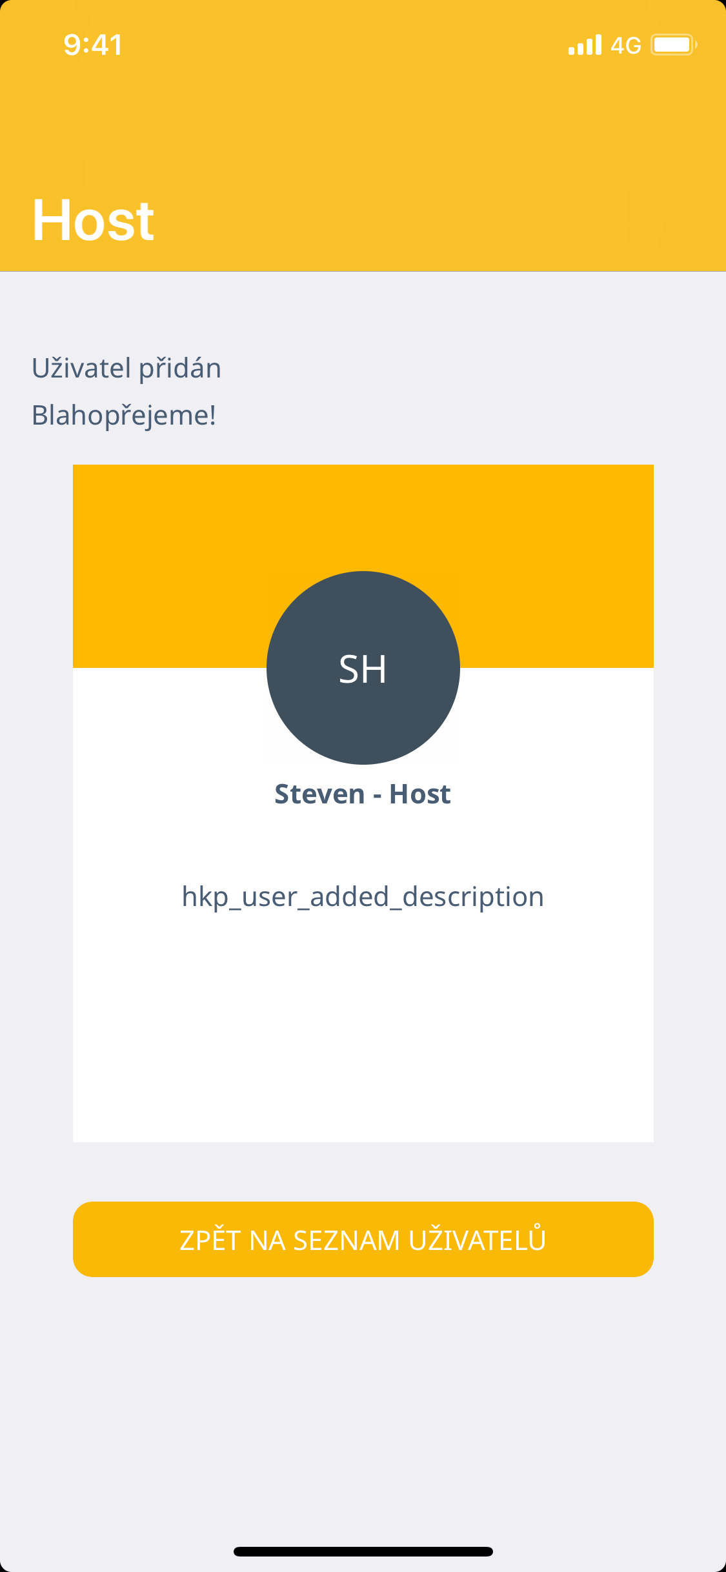Tap the cellular signal strength bars

[x=585, y=45]
